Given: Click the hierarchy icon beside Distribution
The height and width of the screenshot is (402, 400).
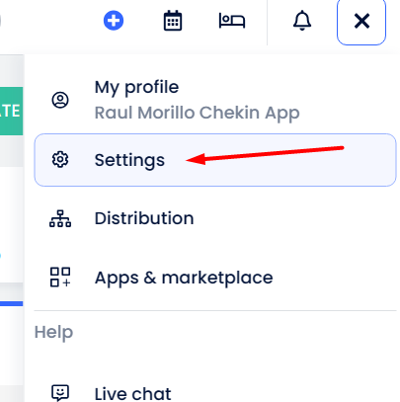Looking at the screenshot, I should [60, 218].
